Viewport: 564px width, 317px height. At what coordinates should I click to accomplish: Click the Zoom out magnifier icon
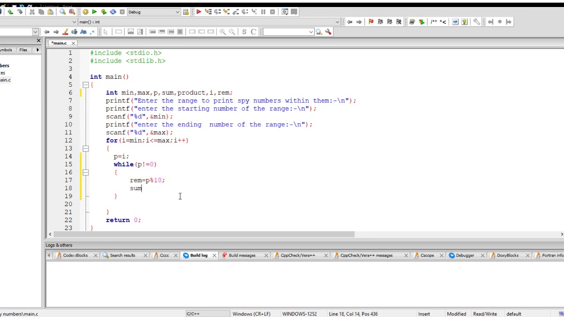232,32
